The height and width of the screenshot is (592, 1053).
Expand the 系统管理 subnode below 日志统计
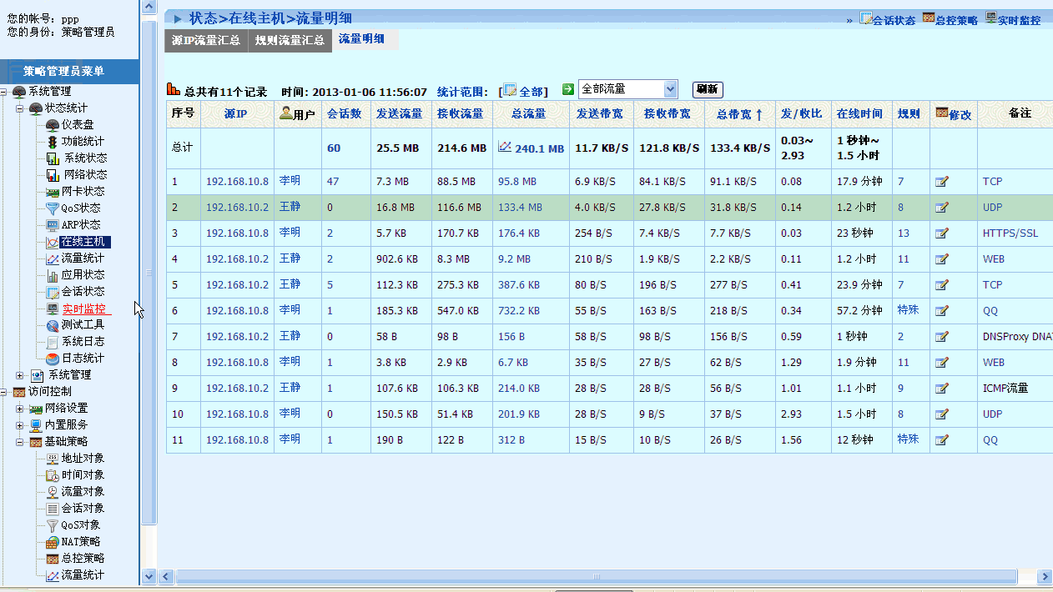point(20,375)
